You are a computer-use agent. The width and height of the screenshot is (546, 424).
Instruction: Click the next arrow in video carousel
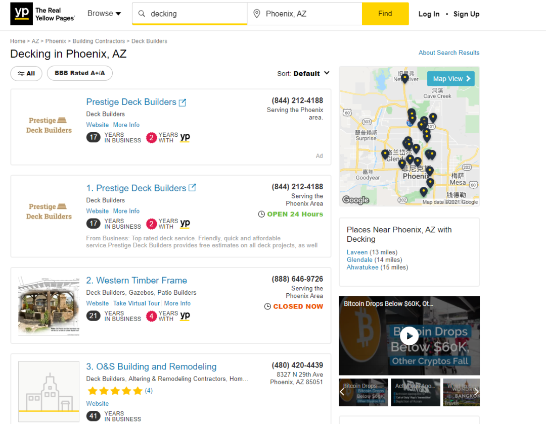pos(475,392)
